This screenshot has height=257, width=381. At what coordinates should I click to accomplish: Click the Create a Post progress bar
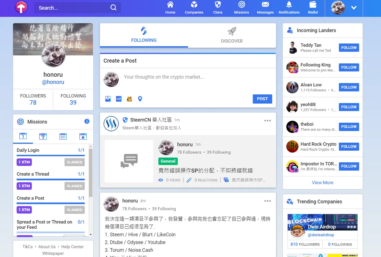tap(51, 203)
